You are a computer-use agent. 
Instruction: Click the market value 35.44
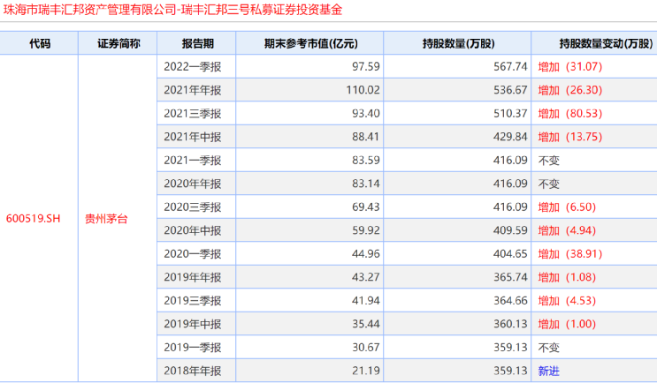pos(366,324)
